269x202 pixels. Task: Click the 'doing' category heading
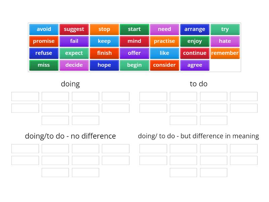71,84
